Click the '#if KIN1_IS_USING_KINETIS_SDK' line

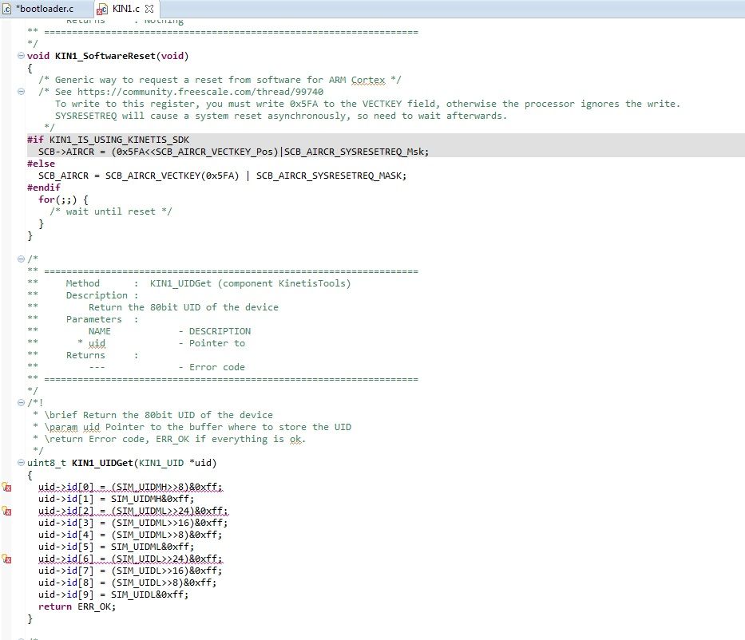tap(108, 140)
